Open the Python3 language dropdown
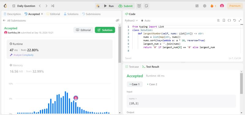 (131, 20)
